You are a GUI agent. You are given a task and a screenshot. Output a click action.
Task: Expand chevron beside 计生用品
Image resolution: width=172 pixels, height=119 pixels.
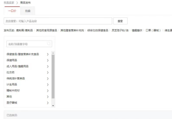(x=48, y=85)
